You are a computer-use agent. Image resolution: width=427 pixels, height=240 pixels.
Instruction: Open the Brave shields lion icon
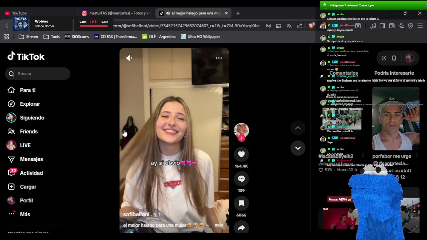311,26
